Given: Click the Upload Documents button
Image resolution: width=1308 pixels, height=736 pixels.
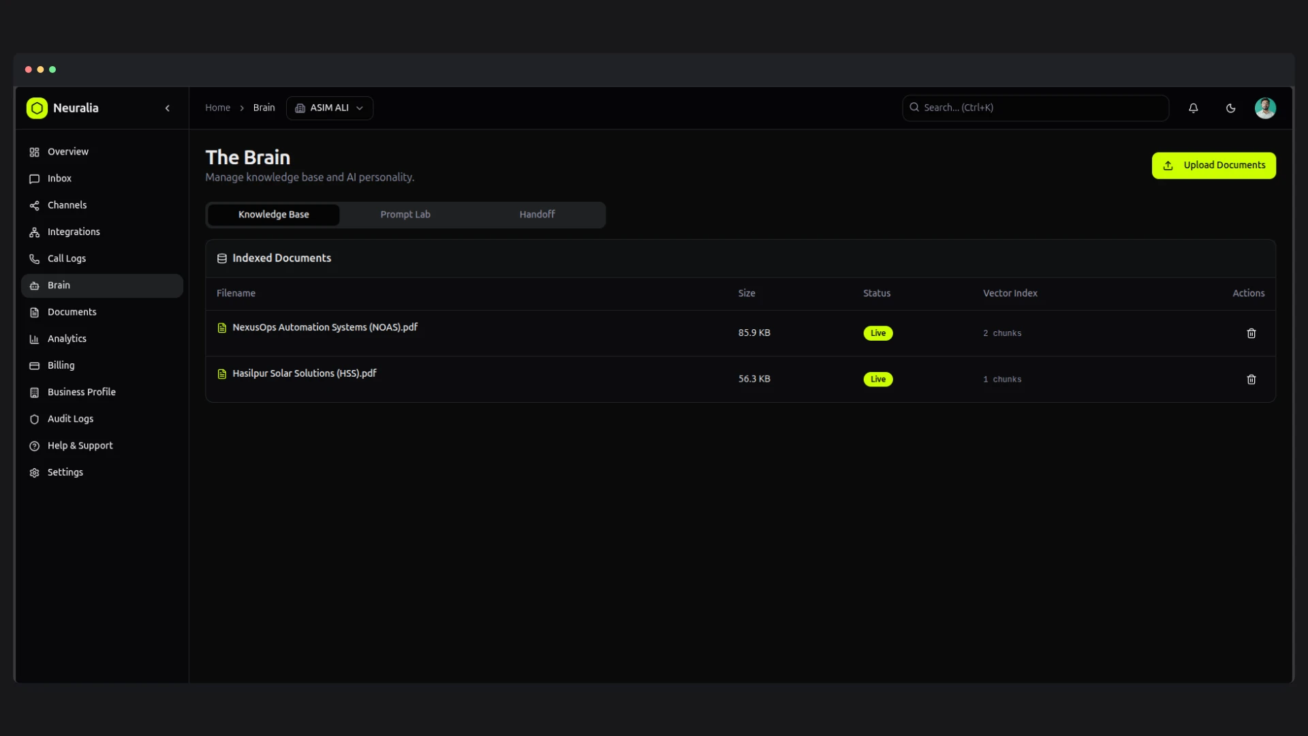Looking at the screenshot, I should pyautogui.click(x=1213, y=166).
